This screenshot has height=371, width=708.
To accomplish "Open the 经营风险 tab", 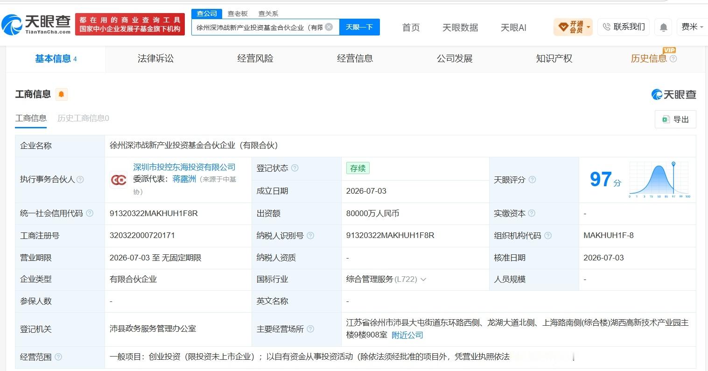I will pyautogui.click(x=255, y=59).
